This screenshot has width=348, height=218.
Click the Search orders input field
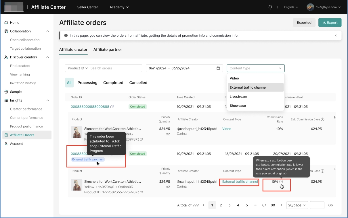tap(115, 68)
